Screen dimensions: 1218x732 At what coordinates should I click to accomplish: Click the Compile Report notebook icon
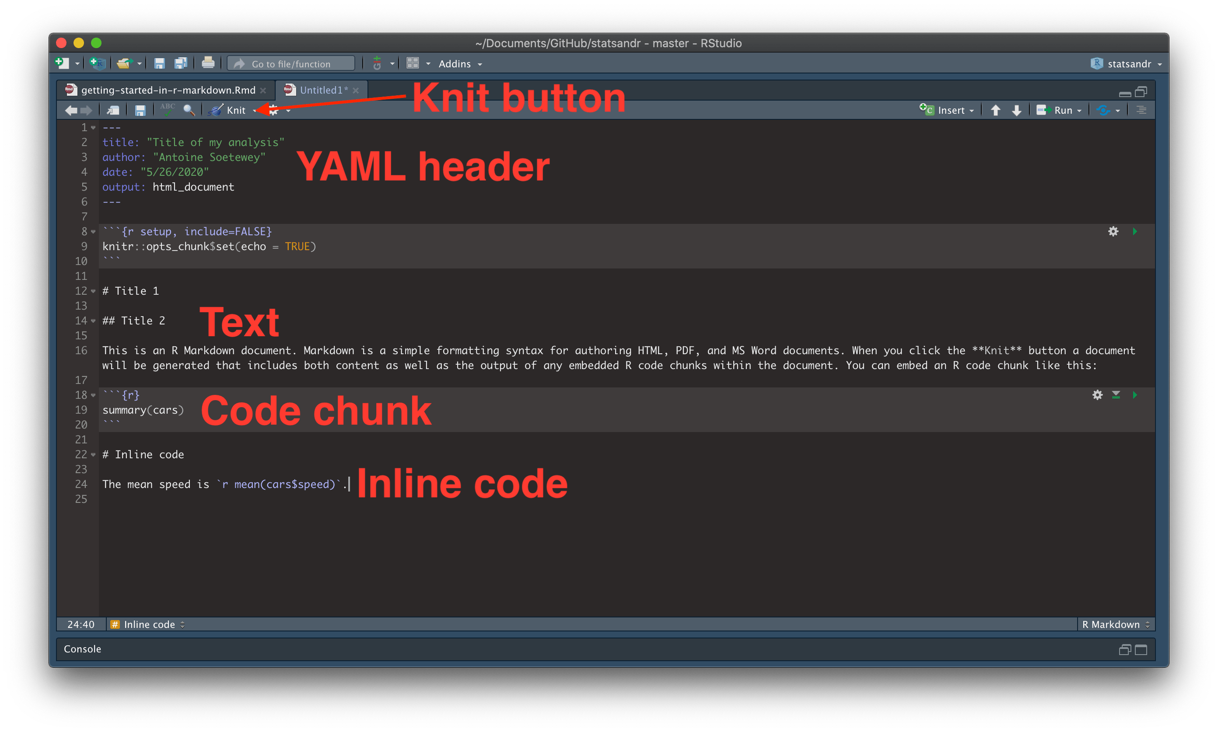[x=112, y=109]
